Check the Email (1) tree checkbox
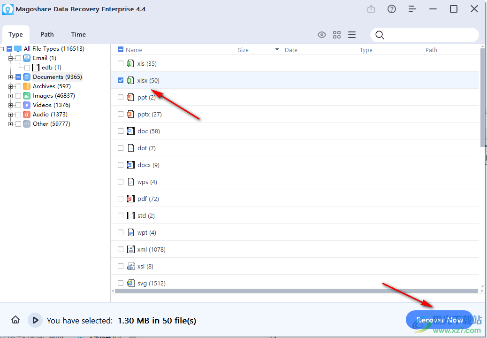487x338 pixels. (x=18, y=58)
